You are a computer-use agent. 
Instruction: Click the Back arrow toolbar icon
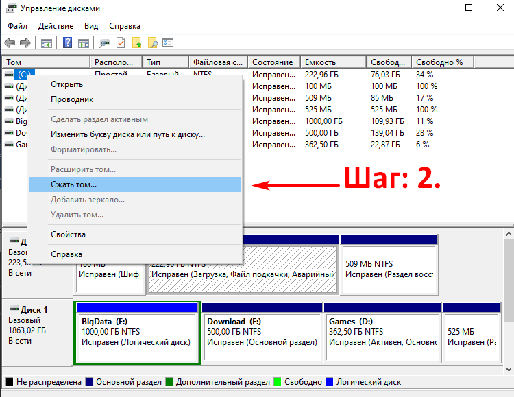click(x=10, y=43)
